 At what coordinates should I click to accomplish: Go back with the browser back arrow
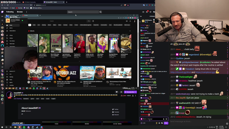[2, 5]
